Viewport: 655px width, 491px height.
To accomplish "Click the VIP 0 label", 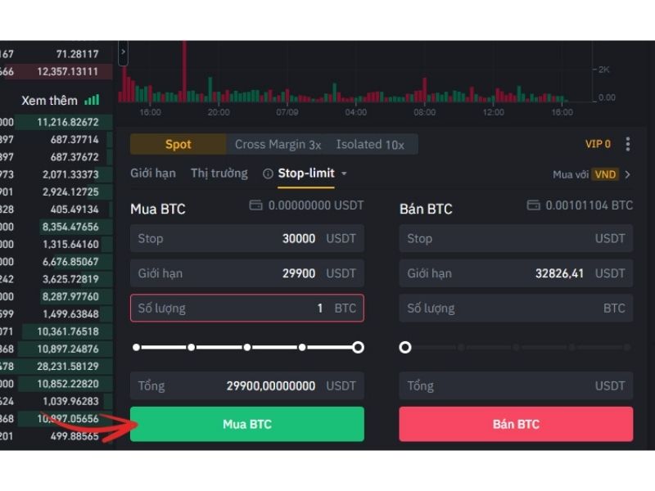I will [598, 144].
